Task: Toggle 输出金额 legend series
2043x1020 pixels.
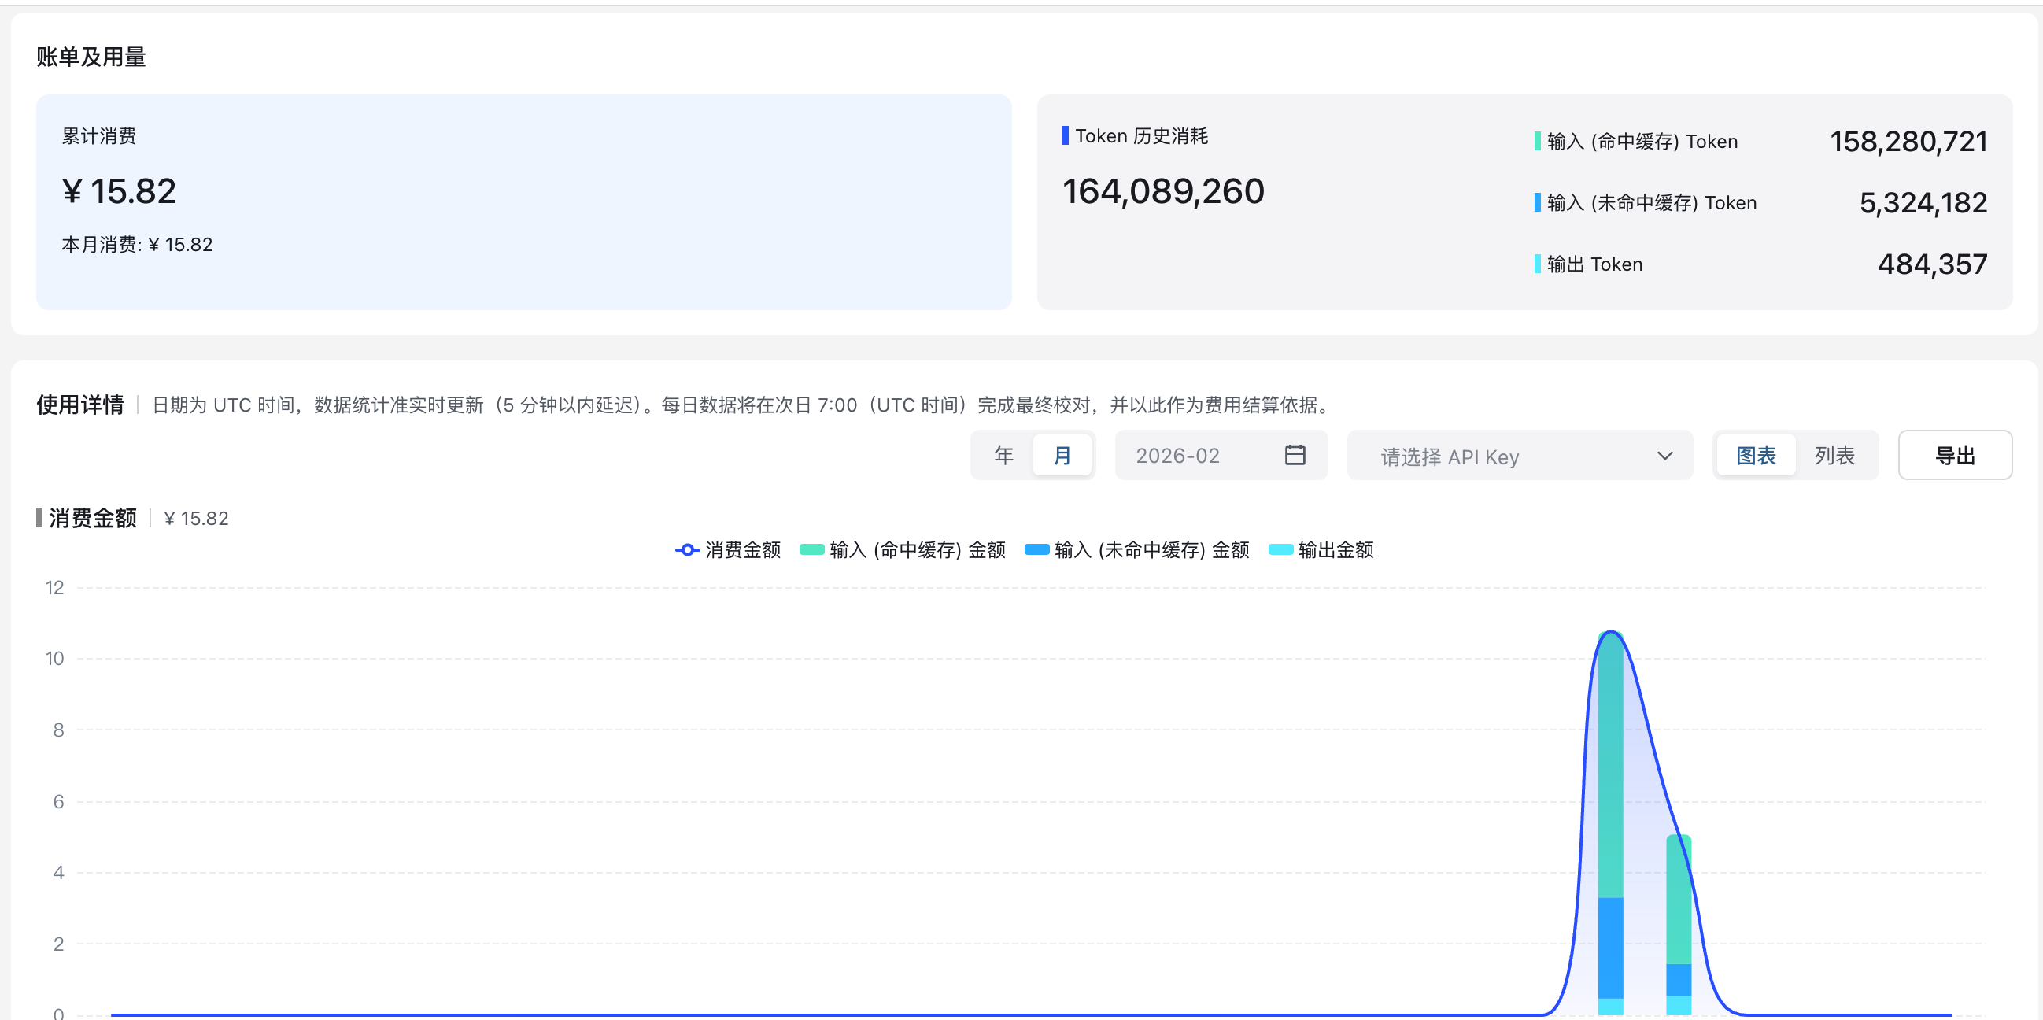Action: (1321, 549)
